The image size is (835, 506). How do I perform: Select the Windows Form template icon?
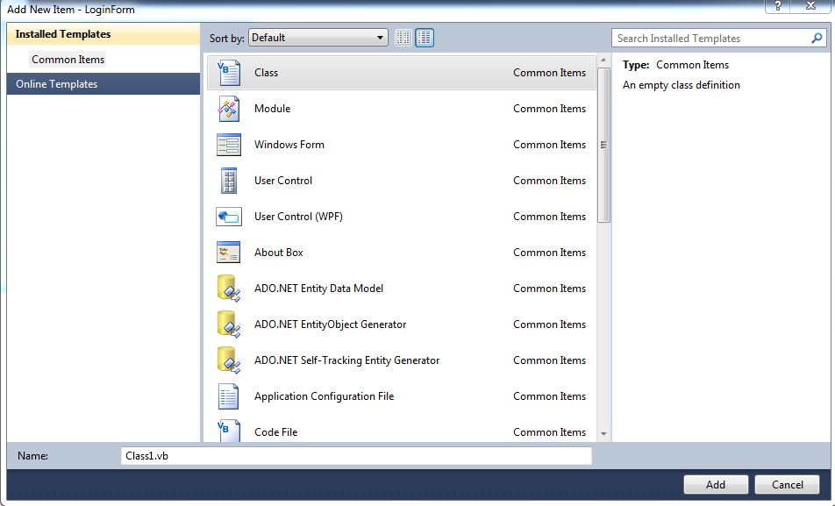[229, 145]
